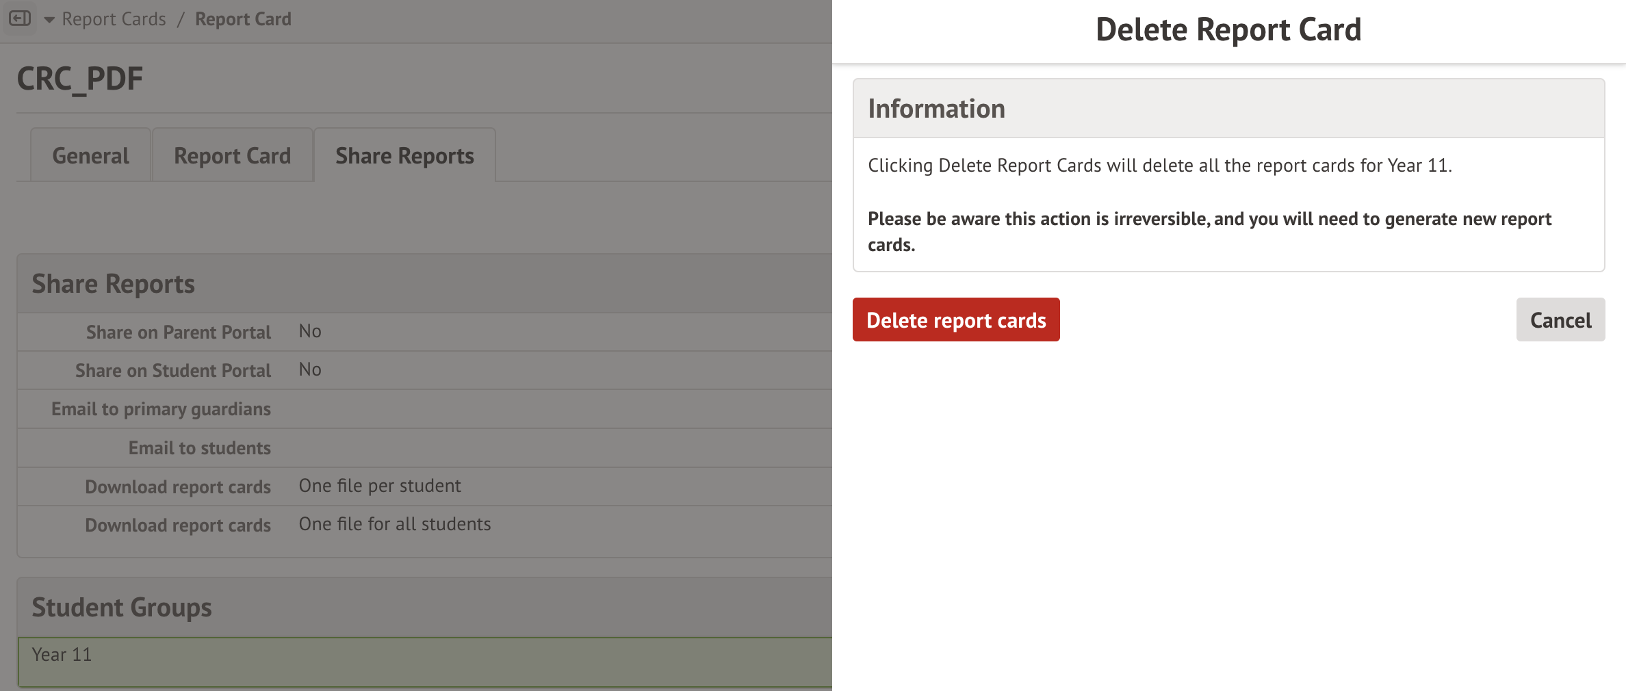1626x691 pixels.
Task: Switch to the Report Card tab
Action: click(232, 156)
